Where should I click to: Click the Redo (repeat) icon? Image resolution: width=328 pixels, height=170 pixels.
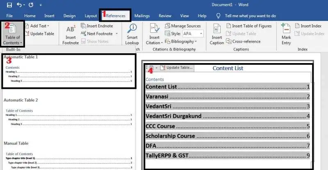point(31,5)
